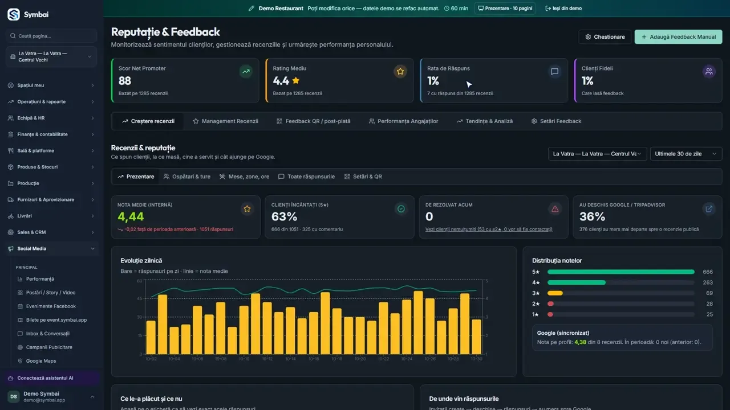Click the Rata de Răspuns chat icon
730x410 pixels.
pos(554,72)
